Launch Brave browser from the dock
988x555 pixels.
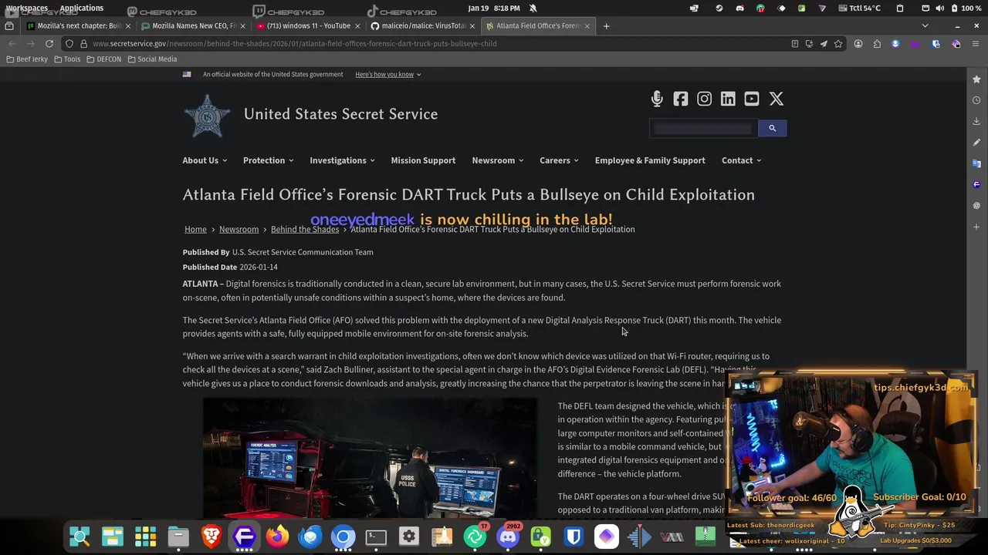coord(211,536)
